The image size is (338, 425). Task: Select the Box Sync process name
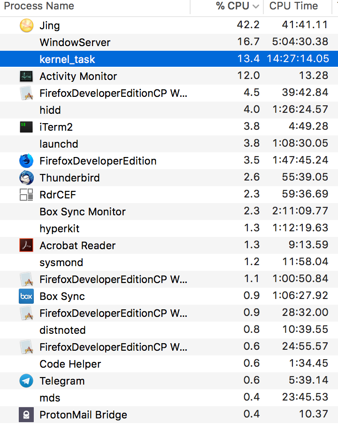pos(62,297)
